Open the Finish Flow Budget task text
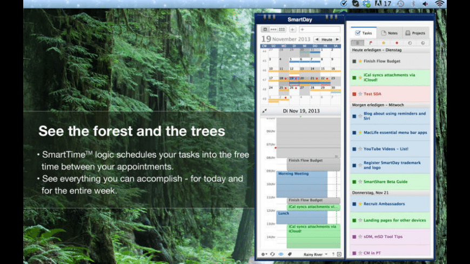470x264 pixels. (382, 61)
